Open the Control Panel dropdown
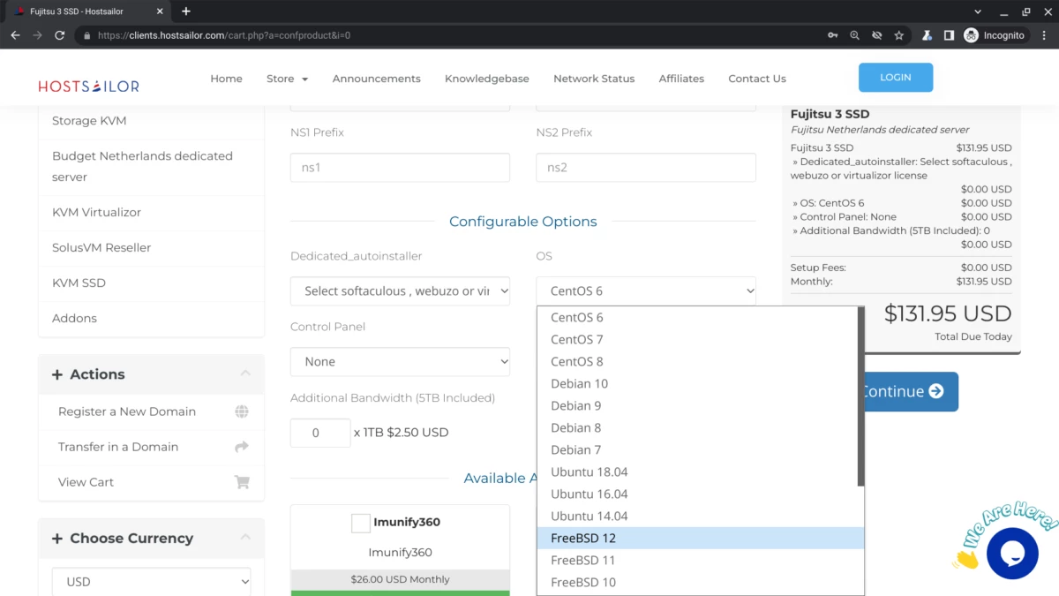 pos(400,362)
